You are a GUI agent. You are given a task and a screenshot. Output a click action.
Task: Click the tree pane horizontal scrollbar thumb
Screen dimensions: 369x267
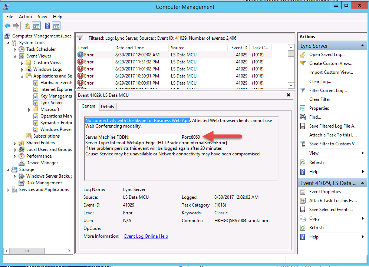tap(27, 251)
